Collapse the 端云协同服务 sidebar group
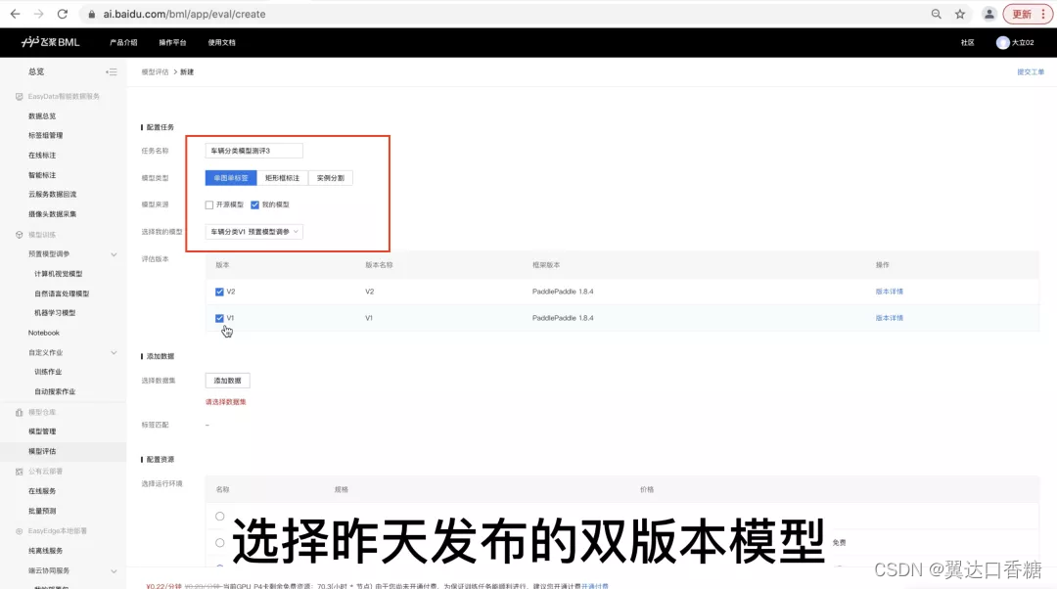Image resolution: width=1057 pixels, height=589 pixels. pos(114,570)
